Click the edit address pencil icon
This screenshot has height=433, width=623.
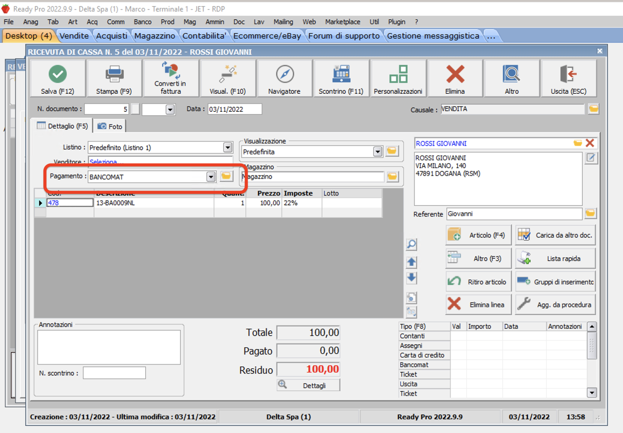(591, 158)
